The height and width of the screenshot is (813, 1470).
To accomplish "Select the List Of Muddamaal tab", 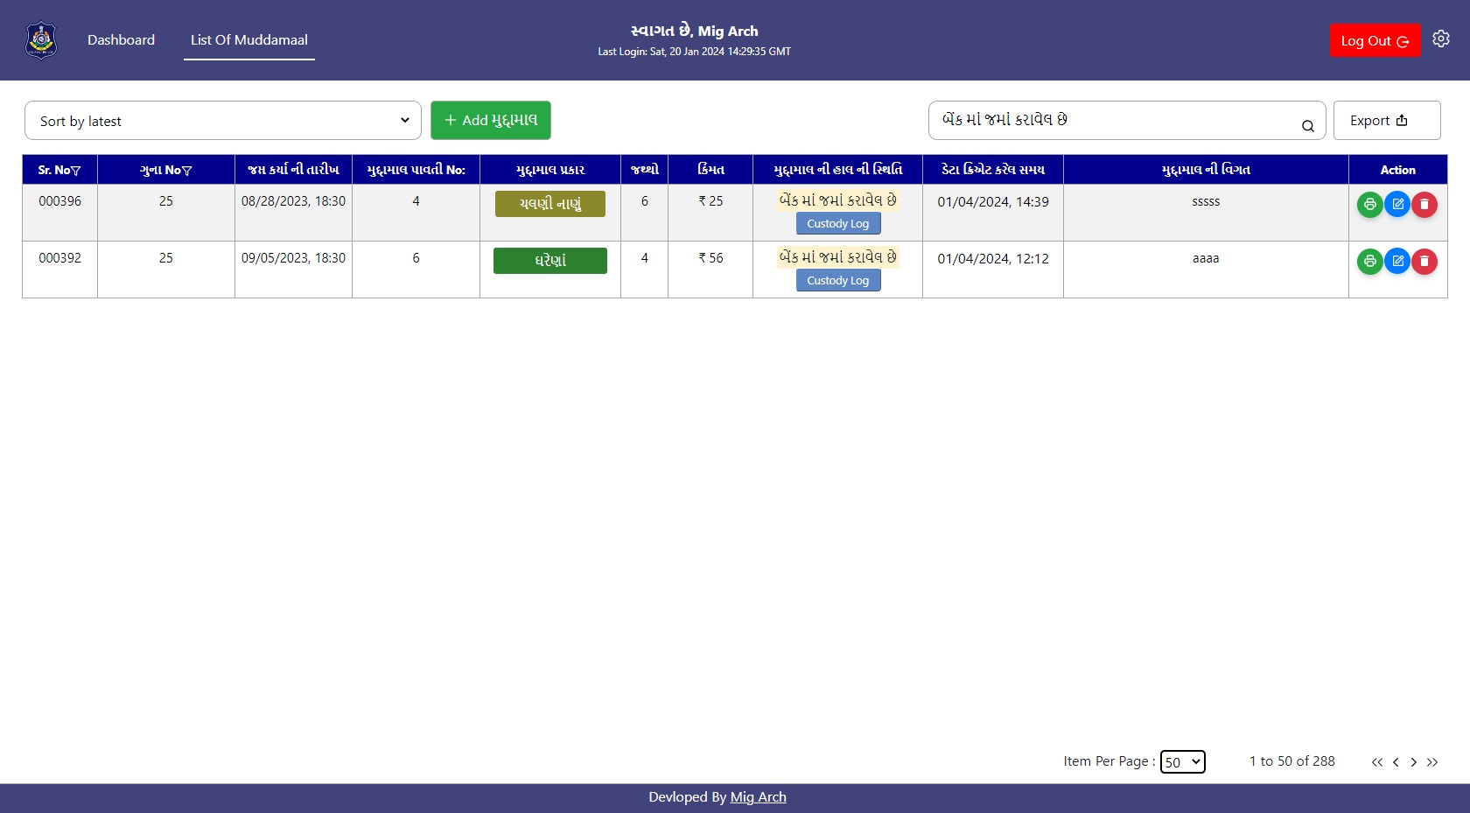I will coord(249,40).
